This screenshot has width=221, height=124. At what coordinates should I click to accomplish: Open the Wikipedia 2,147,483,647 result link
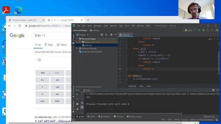point(54,121)
